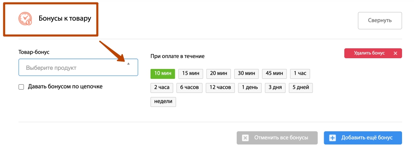
Task: Click Добавить ещё бонус button
Action: pos(363,138)
